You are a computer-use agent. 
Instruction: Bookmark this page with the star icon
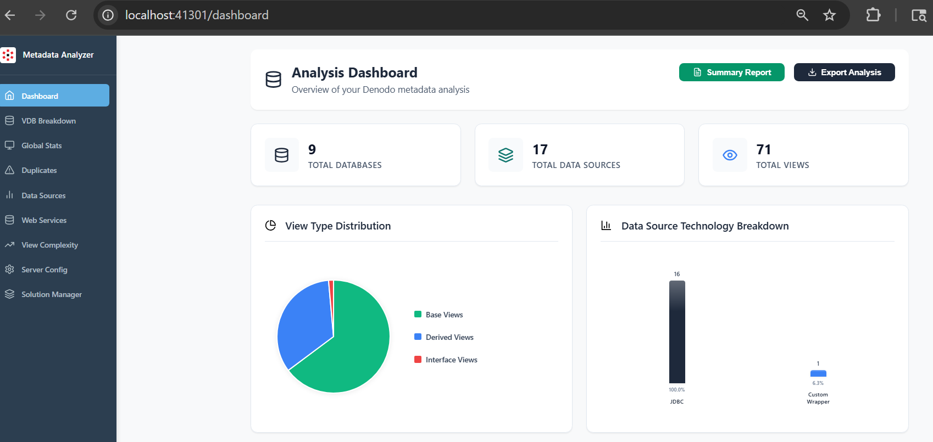(829, 15)
